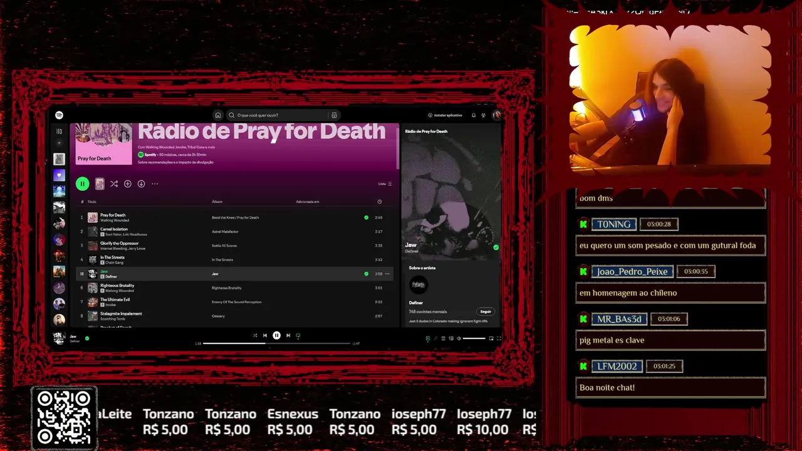Go to Spotify Home via the house icon

click(218, 115)
